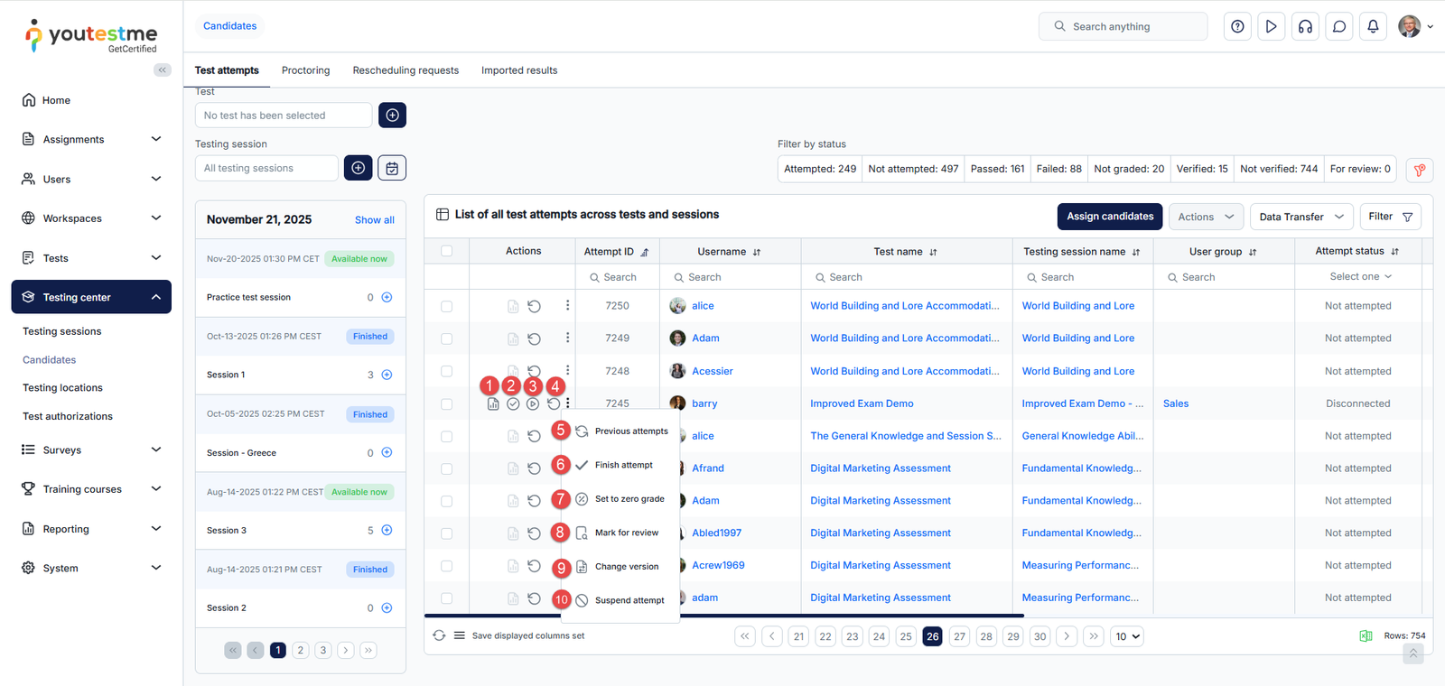Check the row checkbox for barry's attempt
Screen dimensions: 1445x686
point(446,404)
